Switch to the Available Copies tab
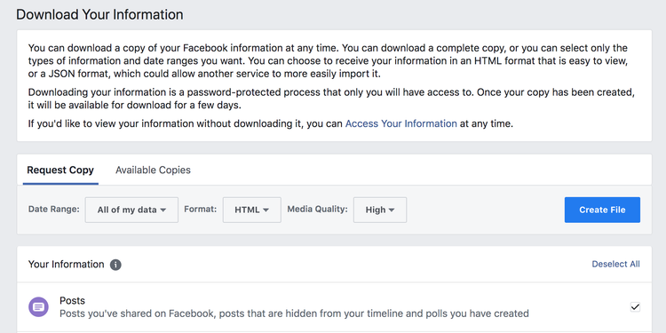 [x=153, y=170]
